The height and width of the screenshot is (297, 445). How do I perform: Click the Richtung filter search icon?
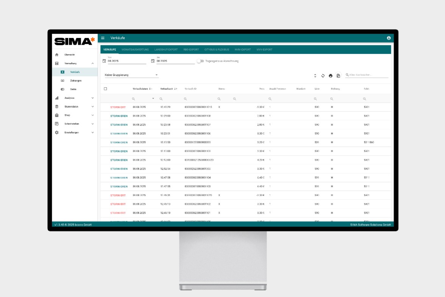click(x=331, y=99)
